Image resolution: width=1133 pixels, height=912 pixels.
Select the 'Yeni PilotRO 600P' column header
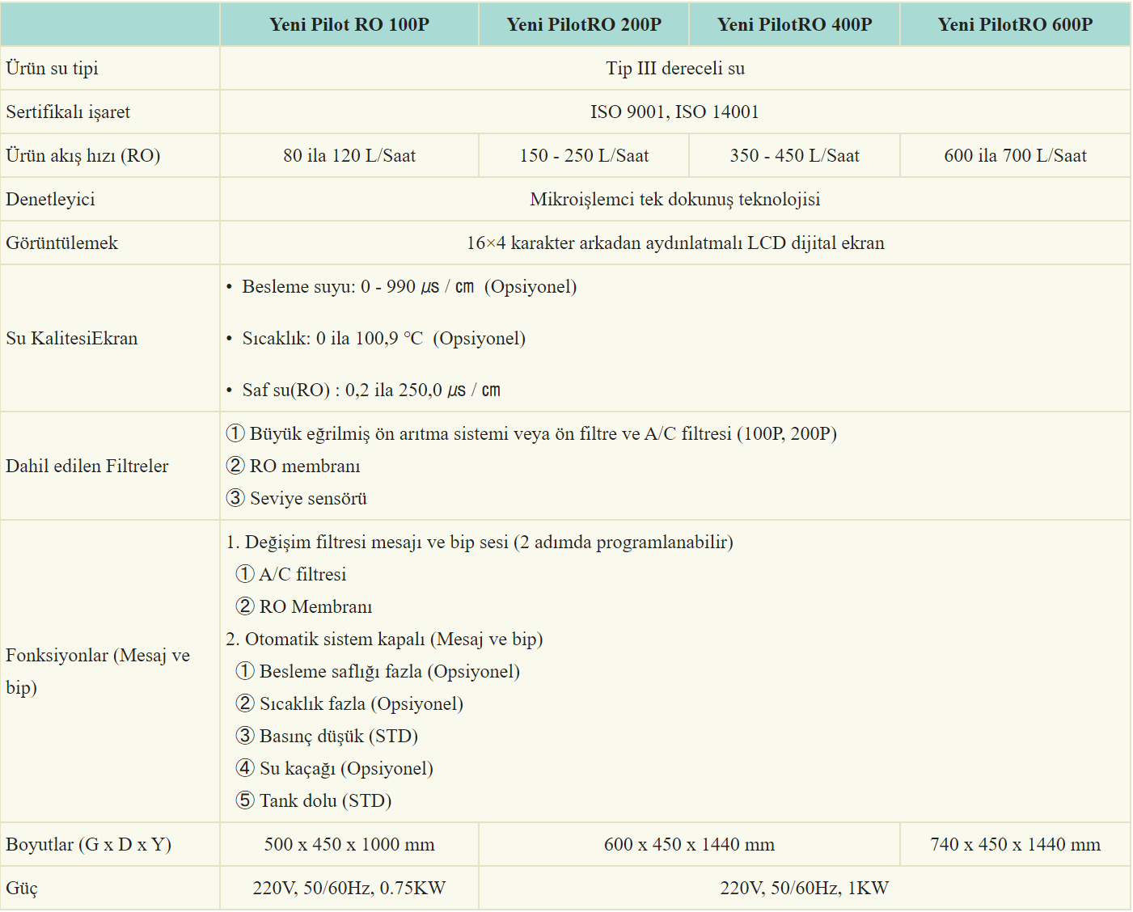[x=1015, y=24]
